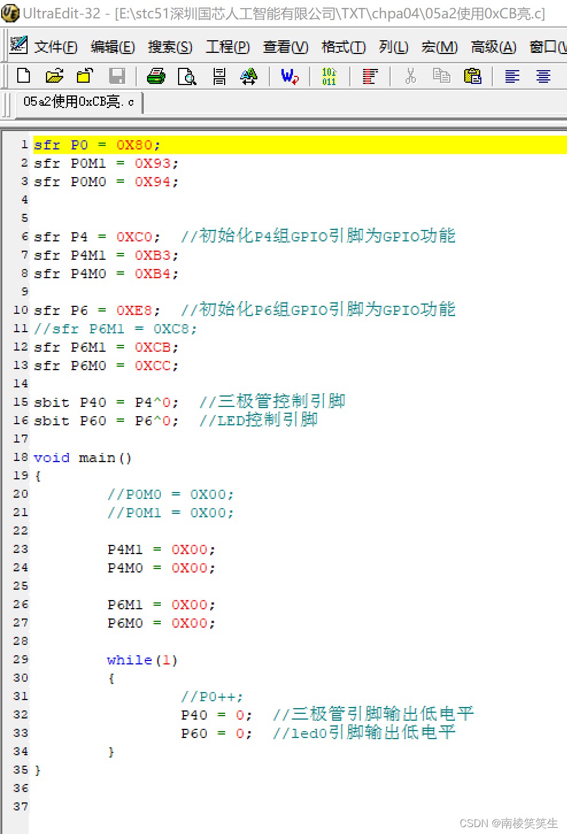This screenshot has height=834, width=567.
Task: Click commented '//P0++;' on line 31
Action: (212, 697)
